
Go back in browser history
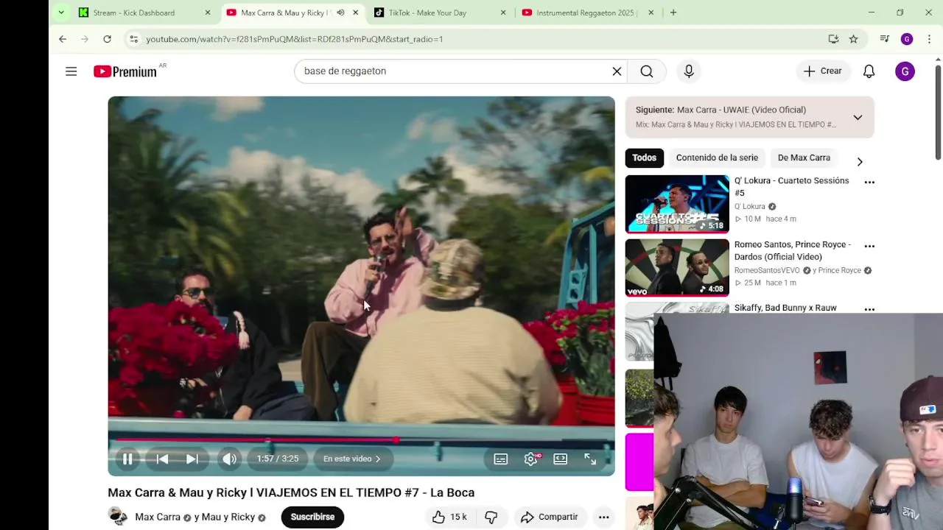pyautogui.click(x=63, y=39)
